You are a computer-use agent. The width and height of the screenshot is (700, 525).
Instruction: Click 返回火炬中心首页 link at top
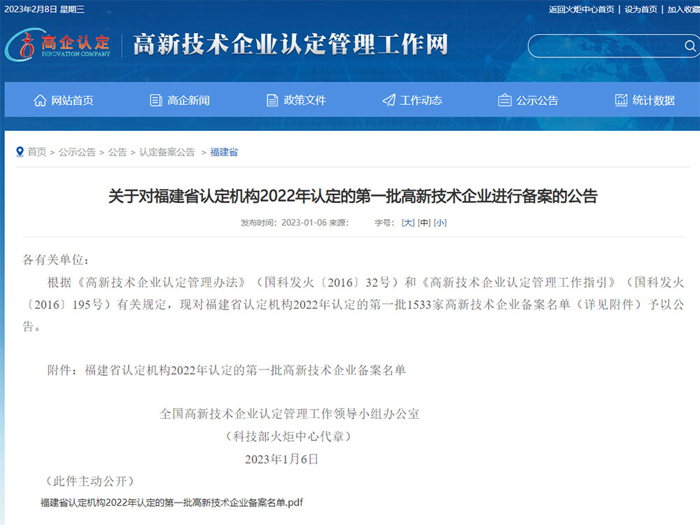(581, 9)
